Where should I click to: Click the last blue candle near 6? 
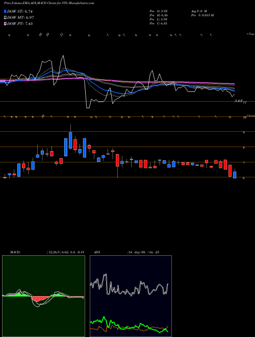235,175
